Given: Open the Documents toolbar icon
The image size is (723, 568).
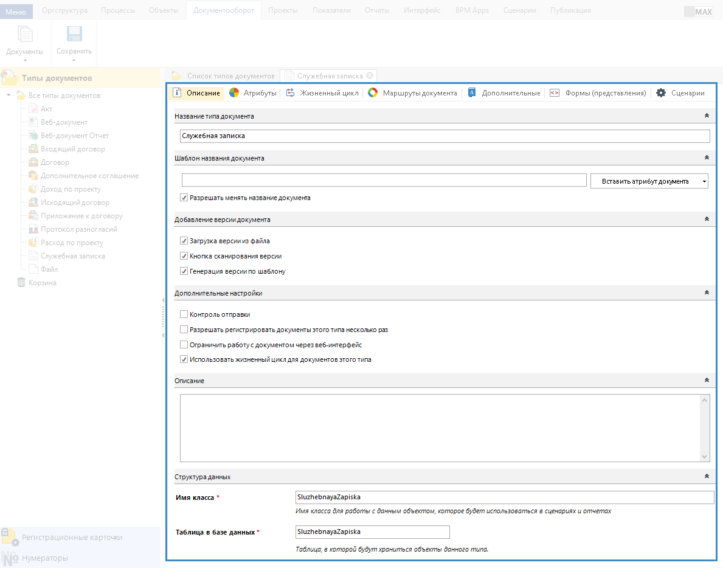Looking at the screenshot, I should pos(25,35).
